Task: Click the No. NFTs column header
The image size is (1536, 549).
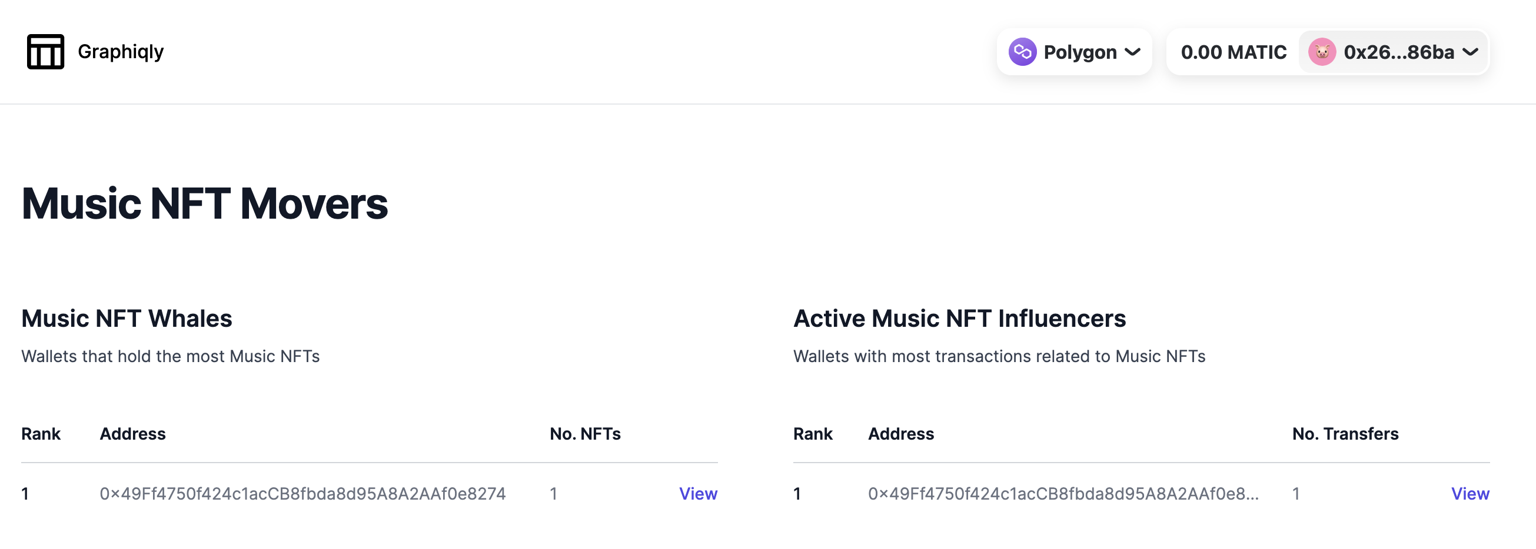Action: (x=584, y=434)
